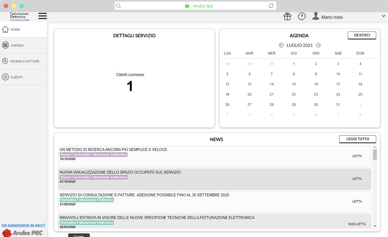The width and height of the screenshot is (388, 237).
Task: Open the help question mark icon
Action: [x=302, y=17]
